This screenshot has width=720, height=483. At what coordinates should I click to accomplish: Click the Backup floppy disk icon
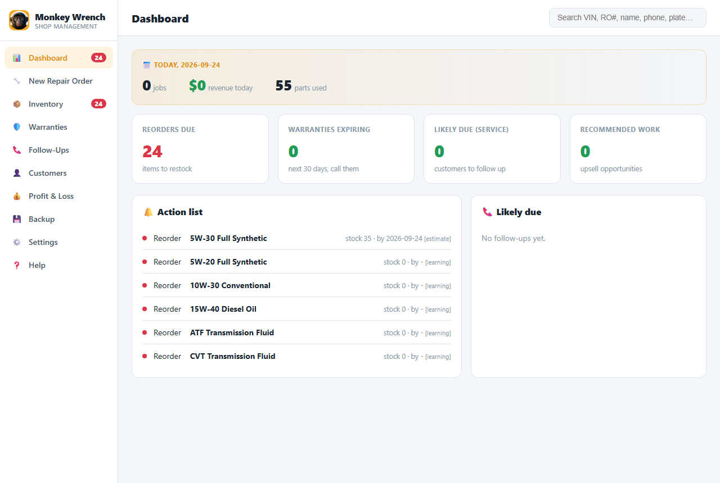click(17, 219)
